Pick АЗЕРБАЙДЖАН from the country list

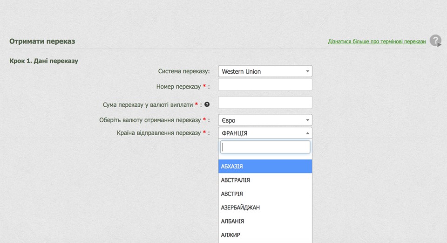click(265, 208)
